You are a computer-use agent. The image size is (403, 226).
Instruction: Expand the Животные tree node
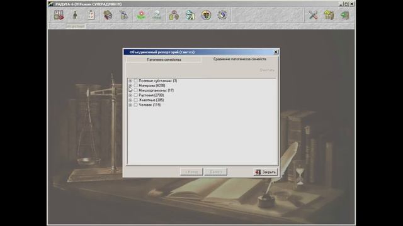point(130,100)
